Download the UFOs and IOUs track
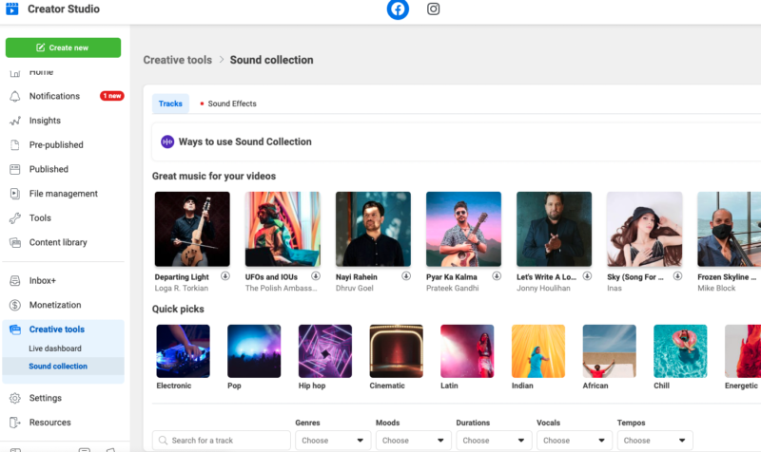Screen dimensions: 761x452 pos(316,276)
